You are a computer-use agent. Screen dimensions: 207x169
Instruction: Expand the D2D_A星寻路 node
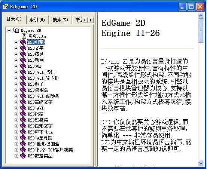coord(16,138)
